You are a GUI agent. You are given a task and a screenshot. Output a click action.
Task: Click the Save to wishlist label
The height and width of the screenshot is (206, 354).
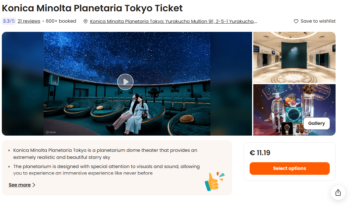coord(318,21)
